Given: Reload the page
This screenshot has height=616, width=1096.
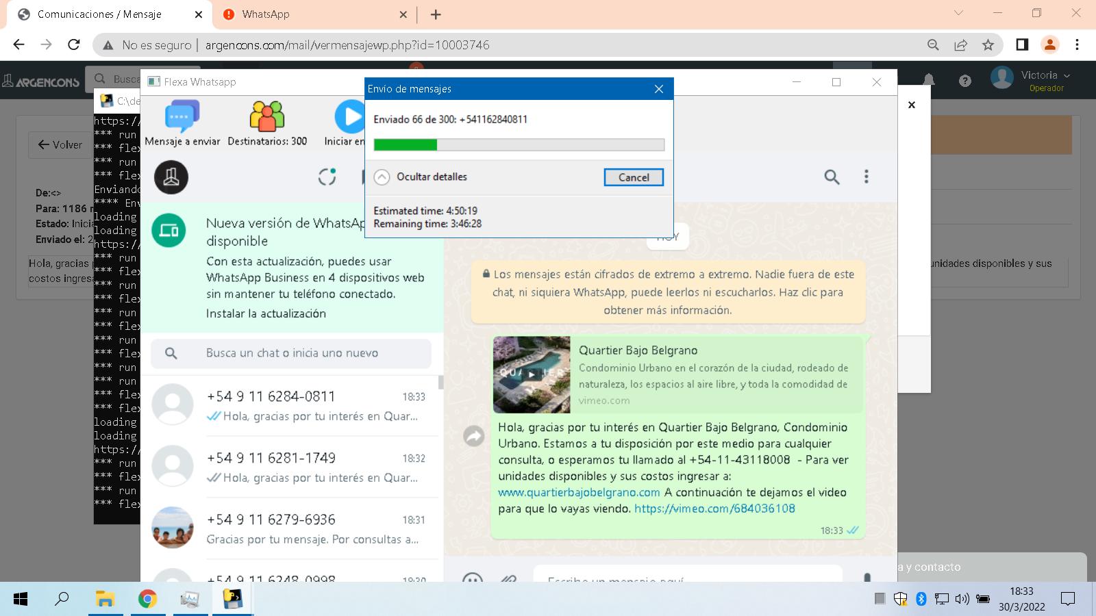Looking at the screenshot, I should click(74, 44).
